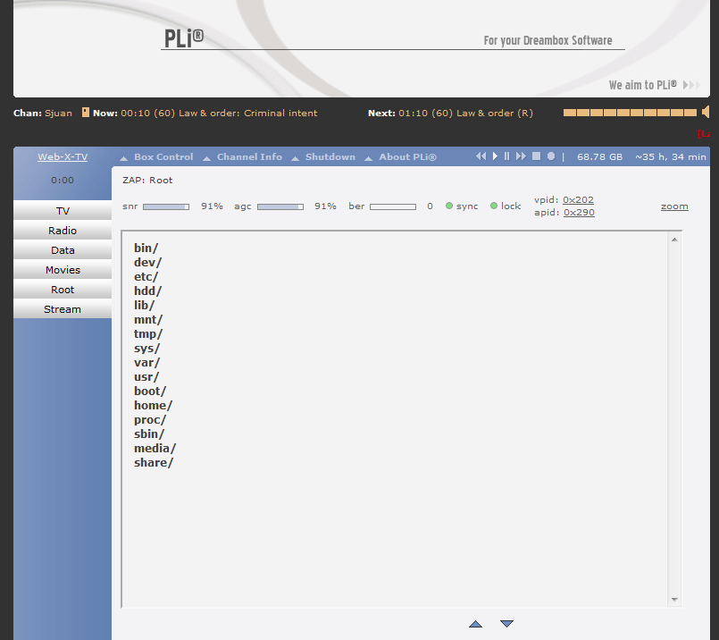Follow the vpid 0x202 link

578,199
